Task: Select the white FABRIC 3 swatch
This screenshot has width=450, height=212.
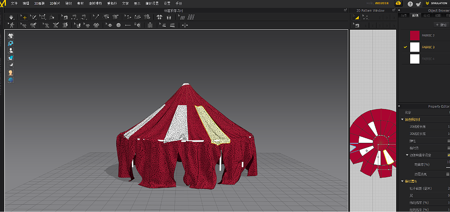Action: pos(415,47)
